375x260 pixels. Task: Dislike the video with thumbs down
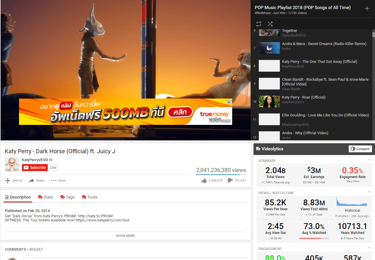tap(230, 180)
